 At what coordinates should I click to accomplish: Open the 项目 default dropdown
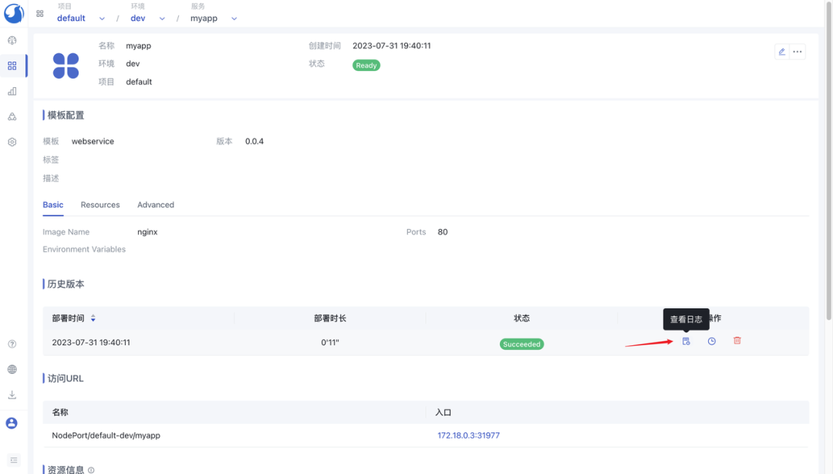[x=79, y=18]
